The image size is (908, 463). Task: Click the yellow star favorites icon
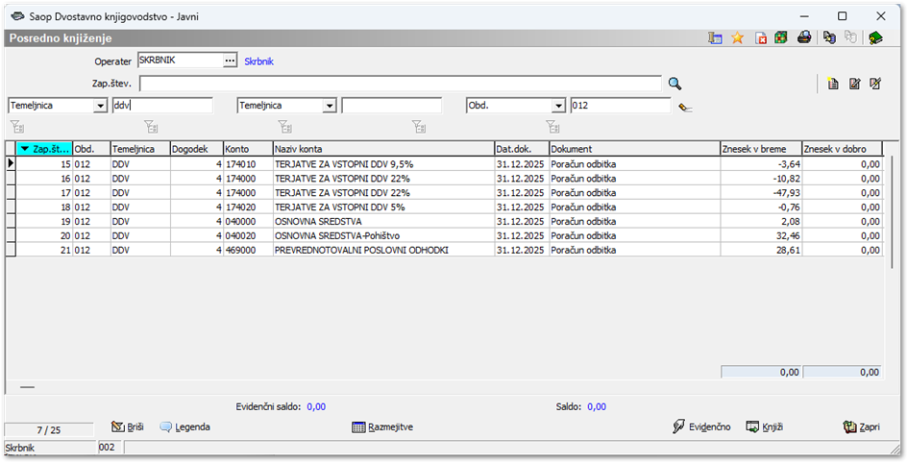click(737, 38)
